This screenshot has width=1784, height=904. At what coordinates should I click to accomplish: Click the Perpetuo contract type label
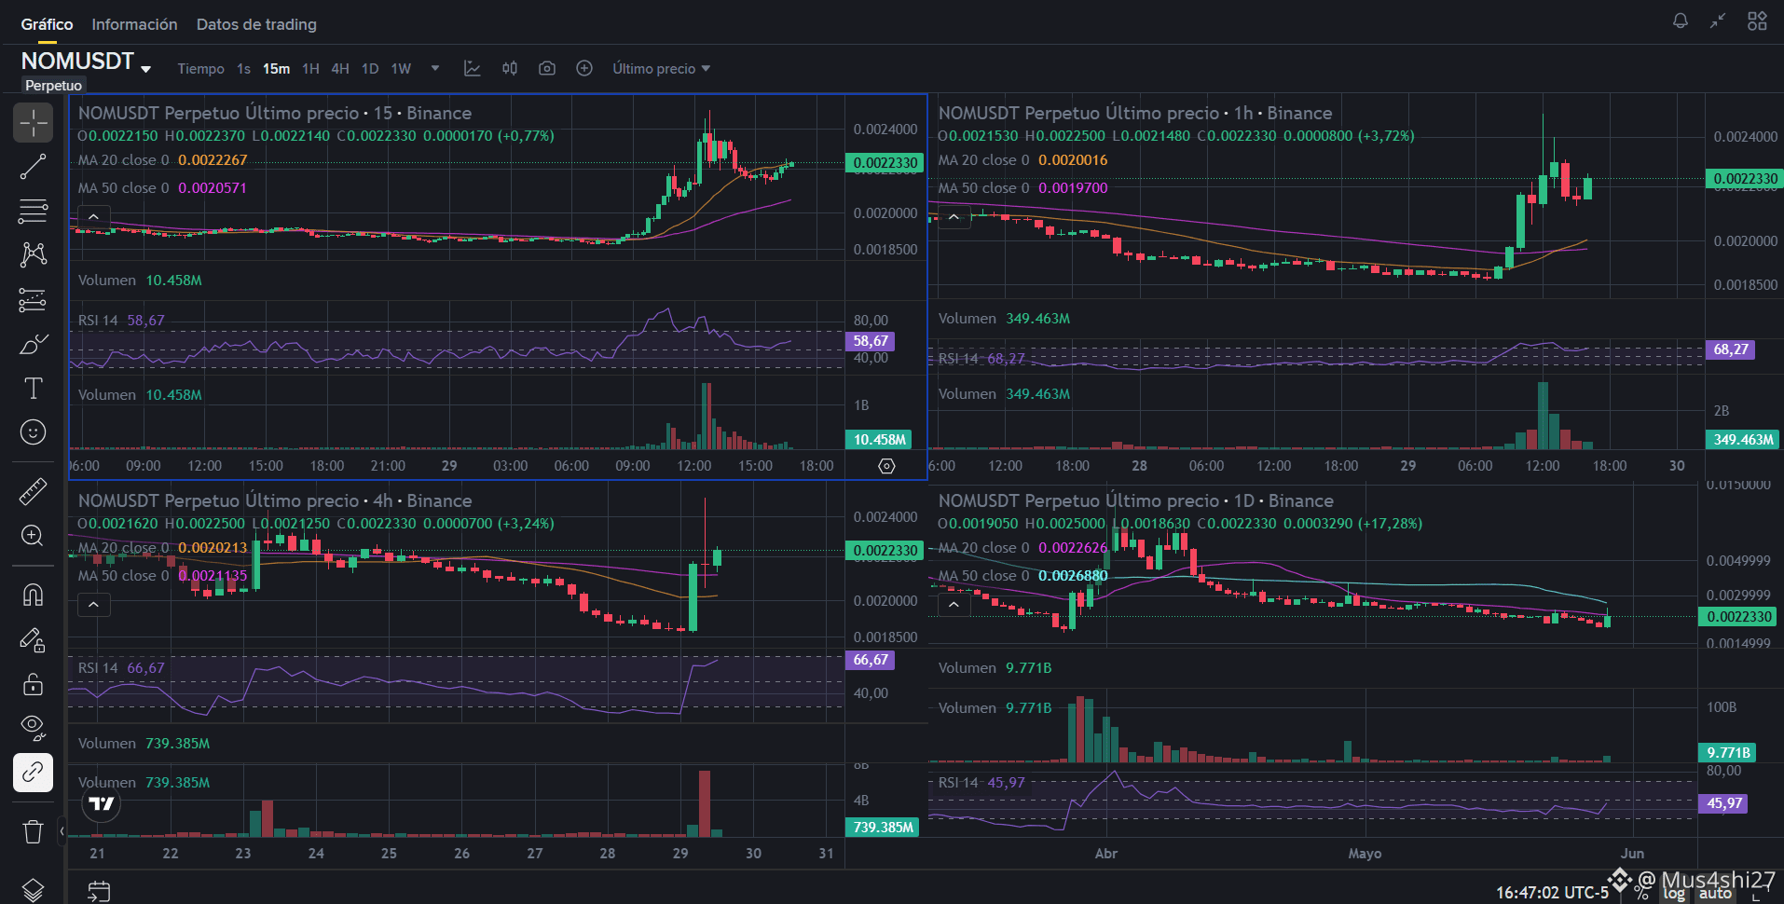click(x=53, y=86)
